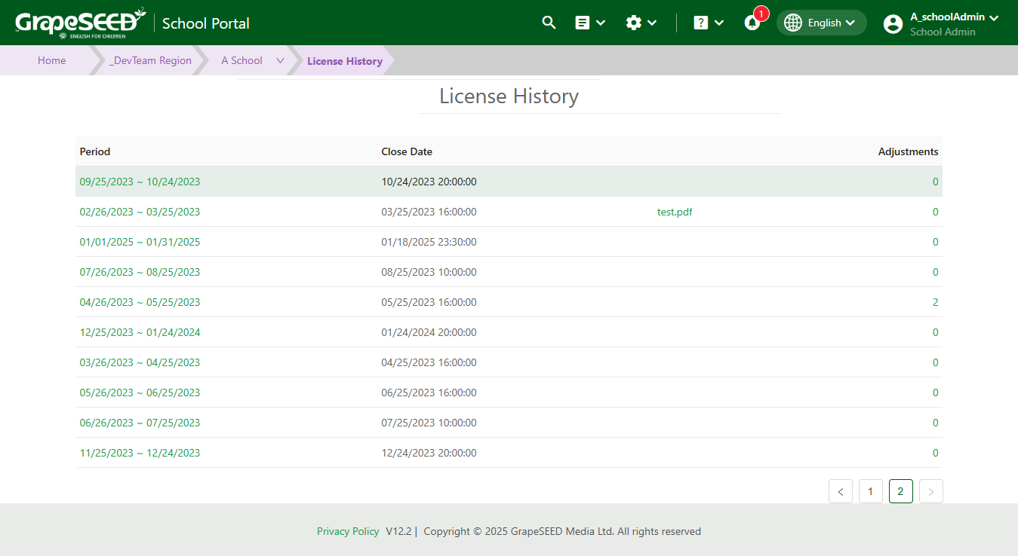Open period 03/26/2023 ~ 04/25/2023
The image size is (1018, 556).
(140, 362)
